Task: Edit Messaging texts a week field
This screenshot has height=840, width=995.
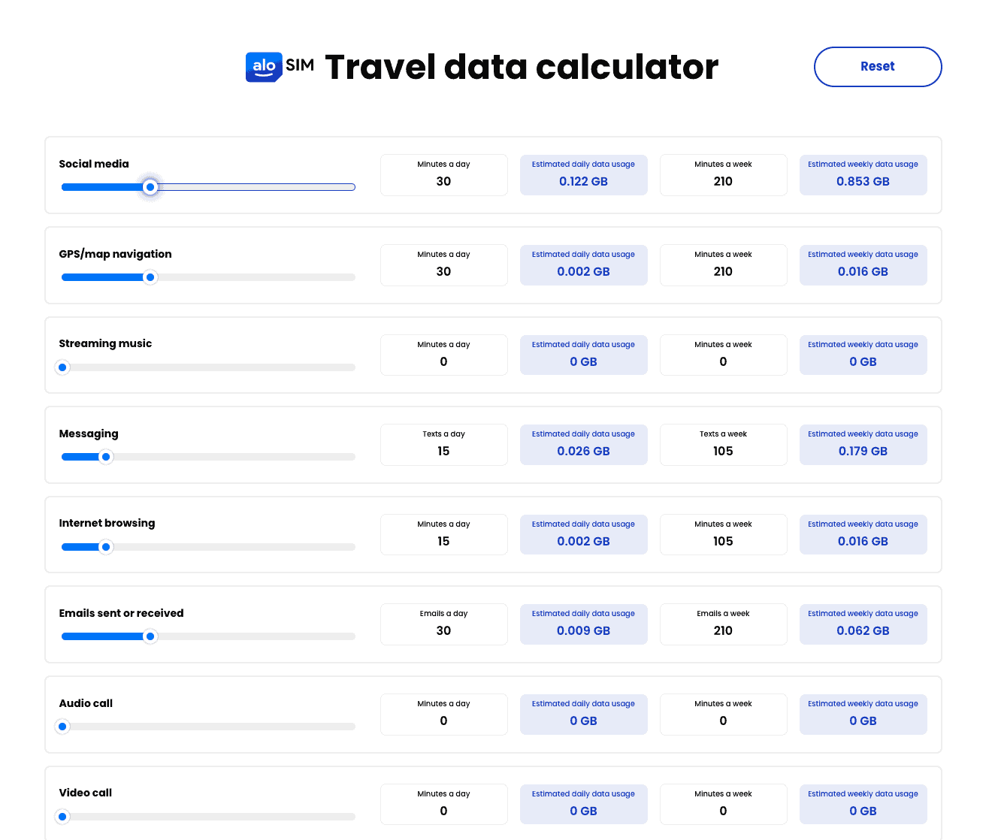Action: 723,451
